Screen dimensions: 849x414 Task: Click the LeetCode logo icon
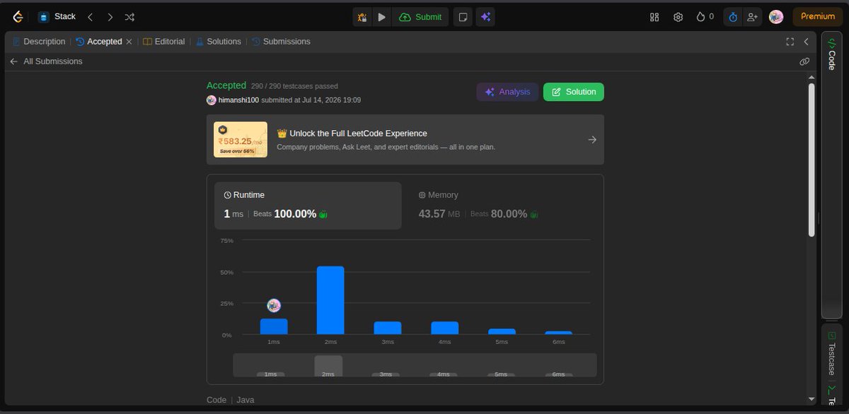18,16
